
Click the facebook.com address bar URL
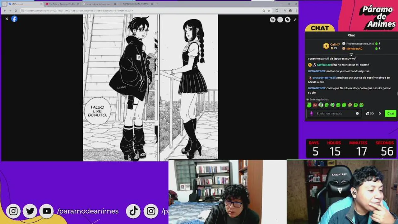(79, 11)
